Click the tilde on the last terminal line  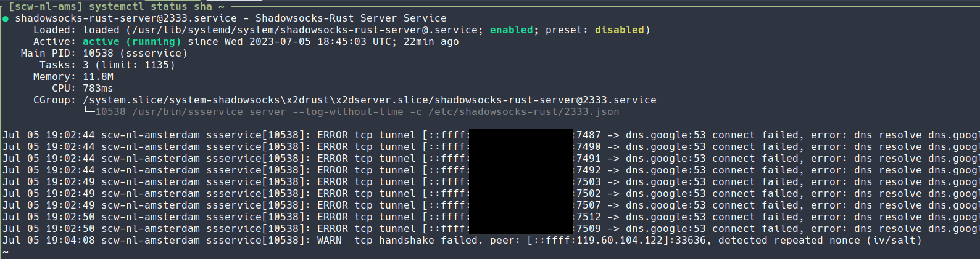(x=5, y=252)
